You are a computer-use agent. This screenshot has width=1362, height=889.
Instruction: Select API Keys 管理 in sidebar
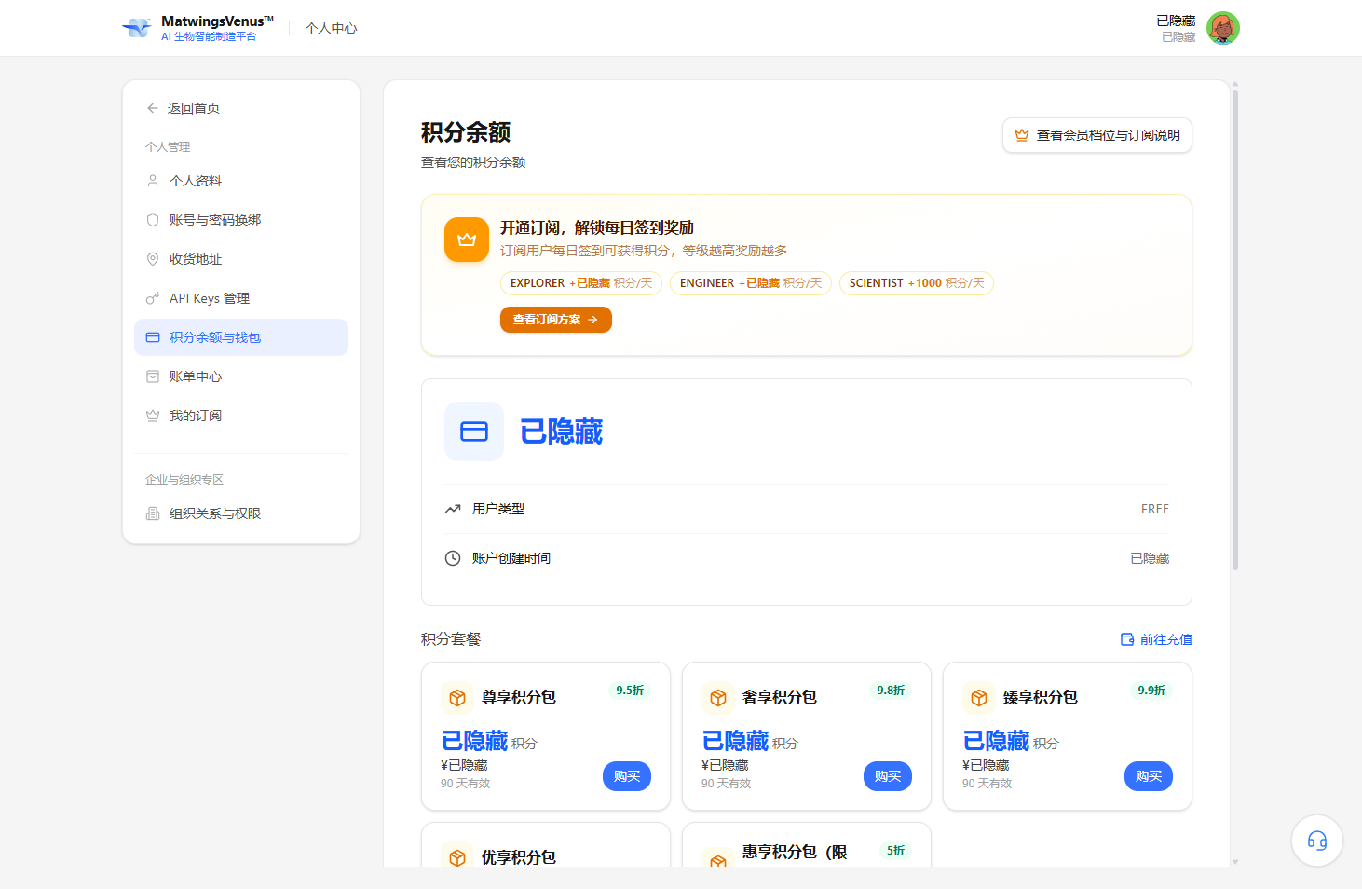point(241,298)
